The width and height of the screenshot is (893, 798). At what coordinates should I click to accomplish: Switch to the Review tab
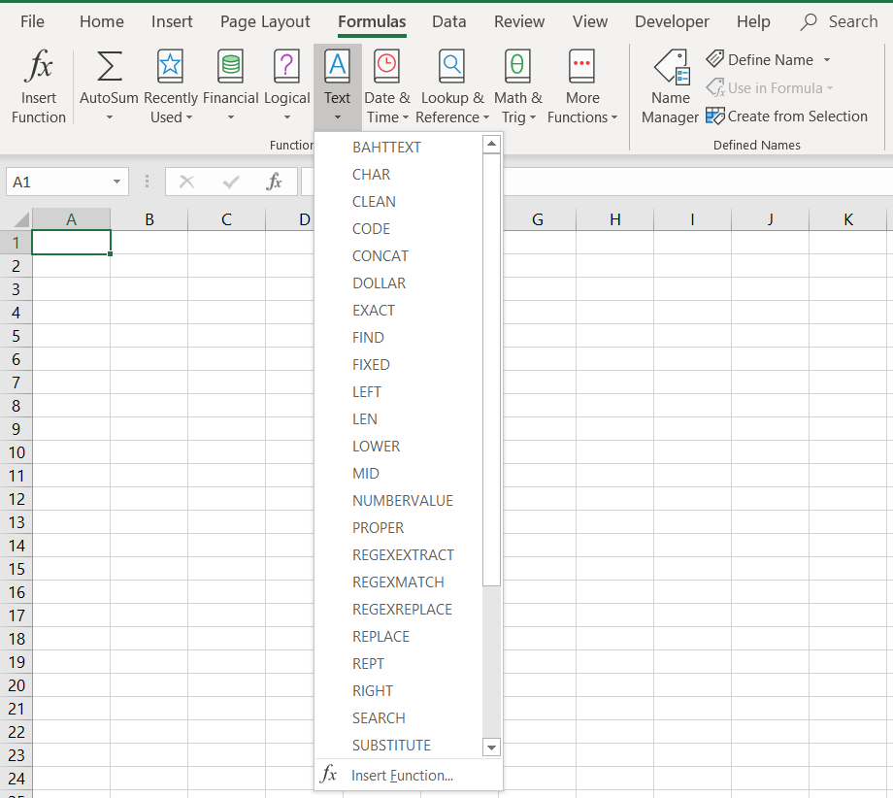[519, 21]
